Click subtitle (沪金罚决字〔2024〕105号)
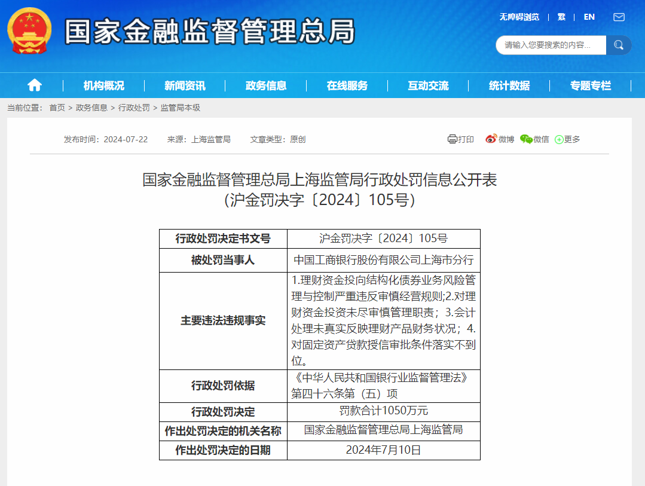The image size is (645, 486). point(320,200)
